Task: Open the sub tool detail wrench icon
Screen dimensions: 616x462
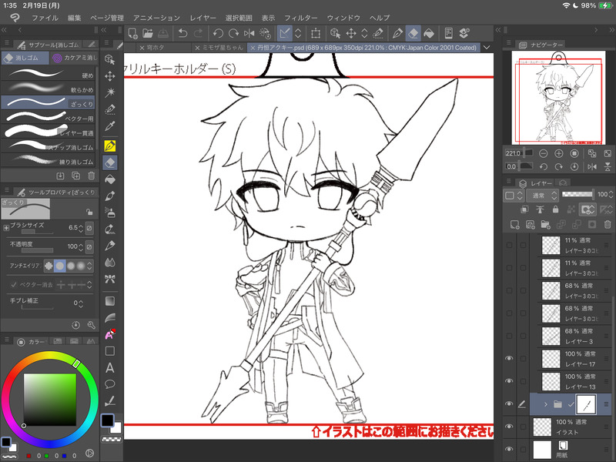Action: [91, 325]
